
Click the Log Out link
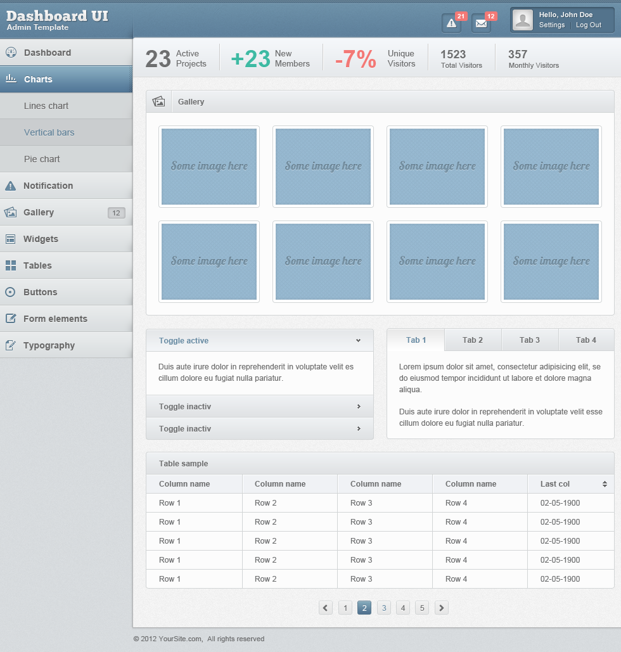click(x=589, y=25)
